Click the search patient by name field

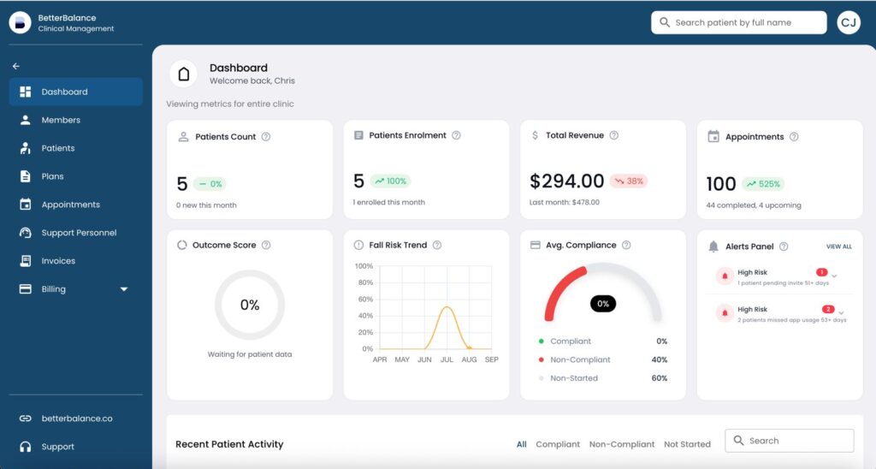[x=738, y=23]
